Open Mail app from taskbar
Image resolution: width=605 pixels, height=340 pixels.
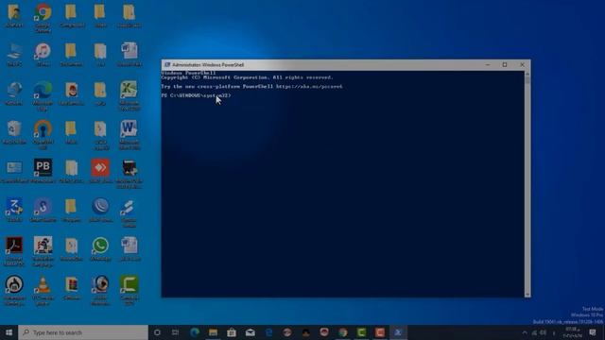[x=250, y=332]
